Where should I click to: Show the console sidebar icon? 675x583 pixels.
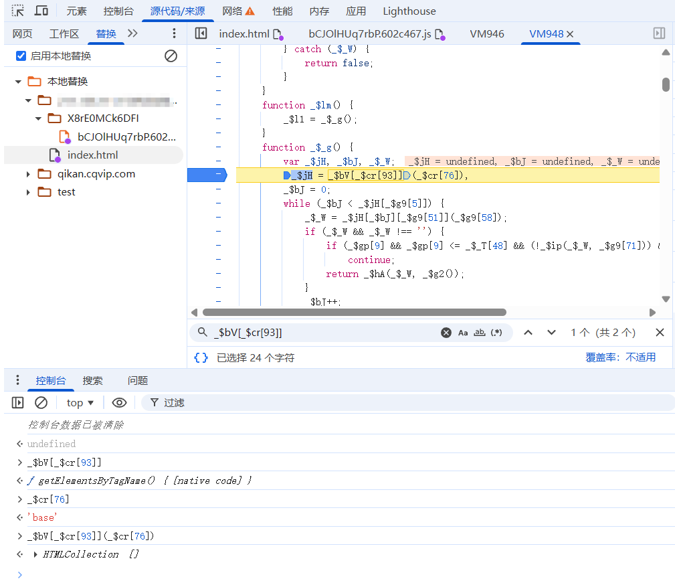point(18,402)
